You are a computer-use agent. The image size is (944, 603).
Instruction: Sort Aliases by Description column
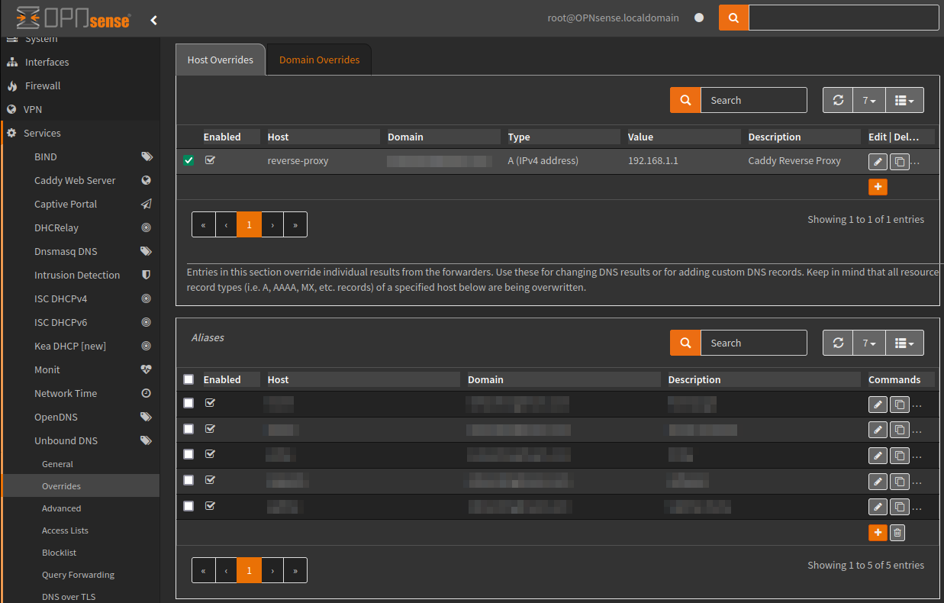click(764, 379)
